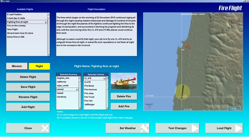Select Fire-Humvee vehicle
The height and width of the screenshot is (137, 249).
(x=95, y=89)
